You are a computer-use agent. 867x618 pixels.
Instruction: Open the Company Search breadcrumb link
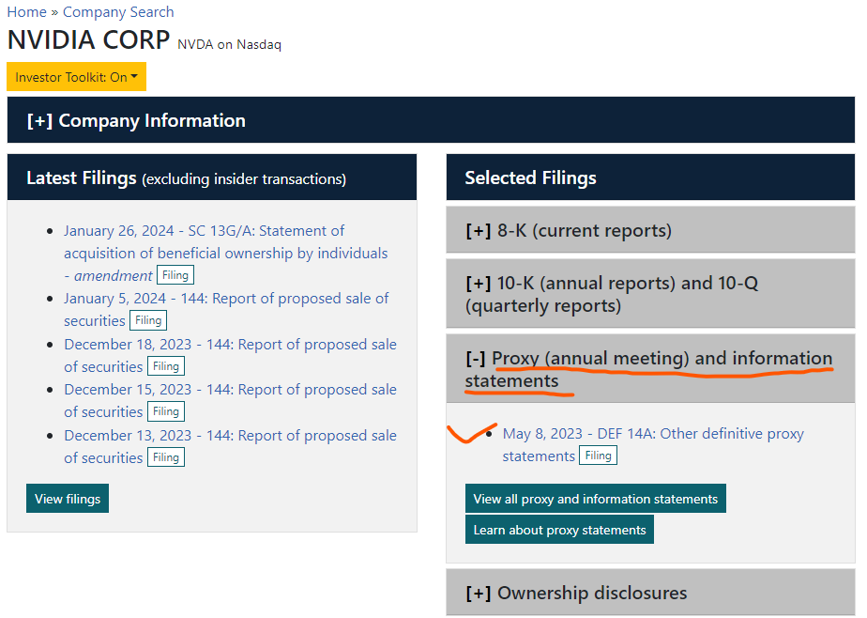118,11
